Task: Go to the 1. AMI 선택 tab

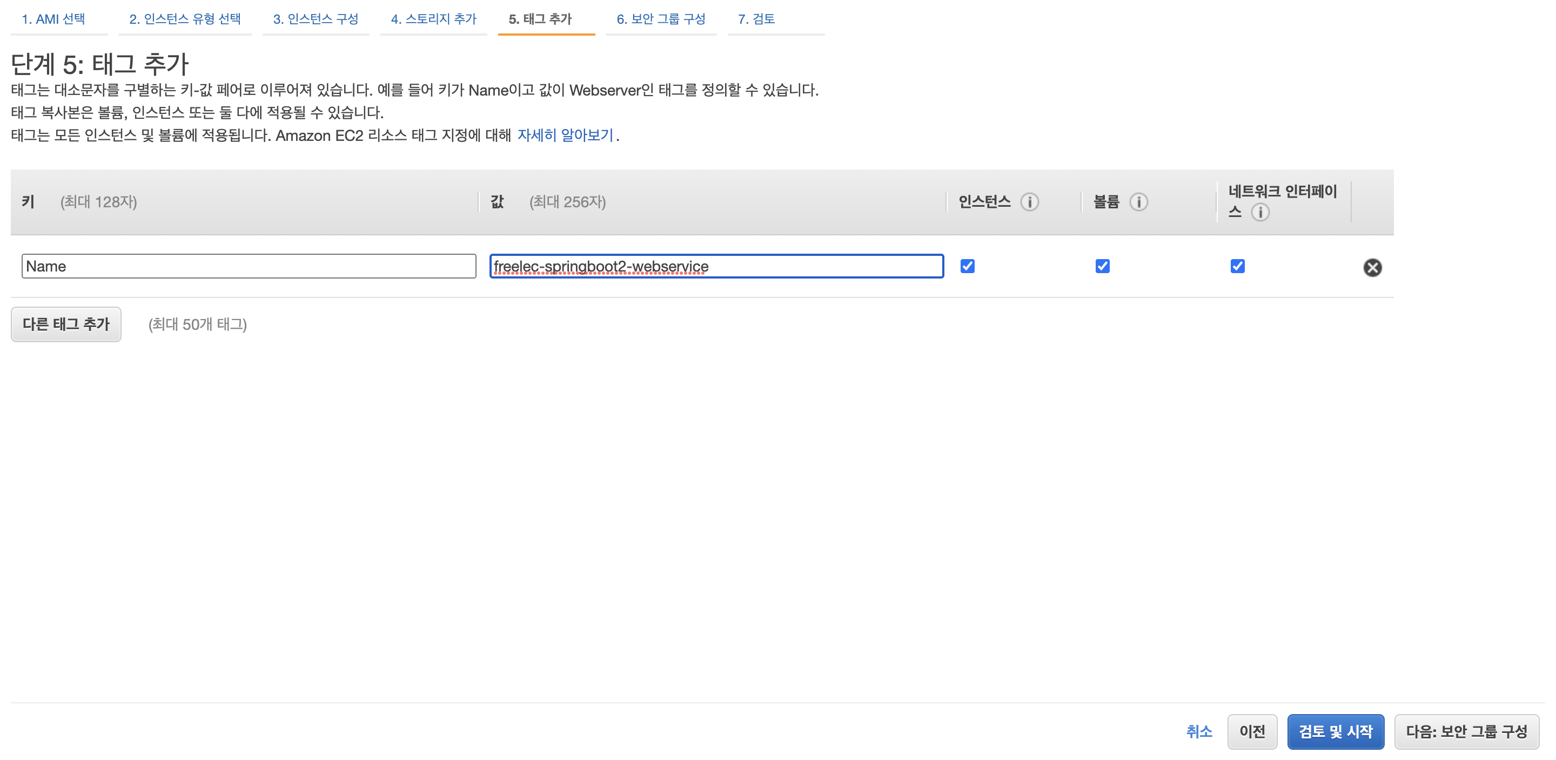Action: click(53, 19)
